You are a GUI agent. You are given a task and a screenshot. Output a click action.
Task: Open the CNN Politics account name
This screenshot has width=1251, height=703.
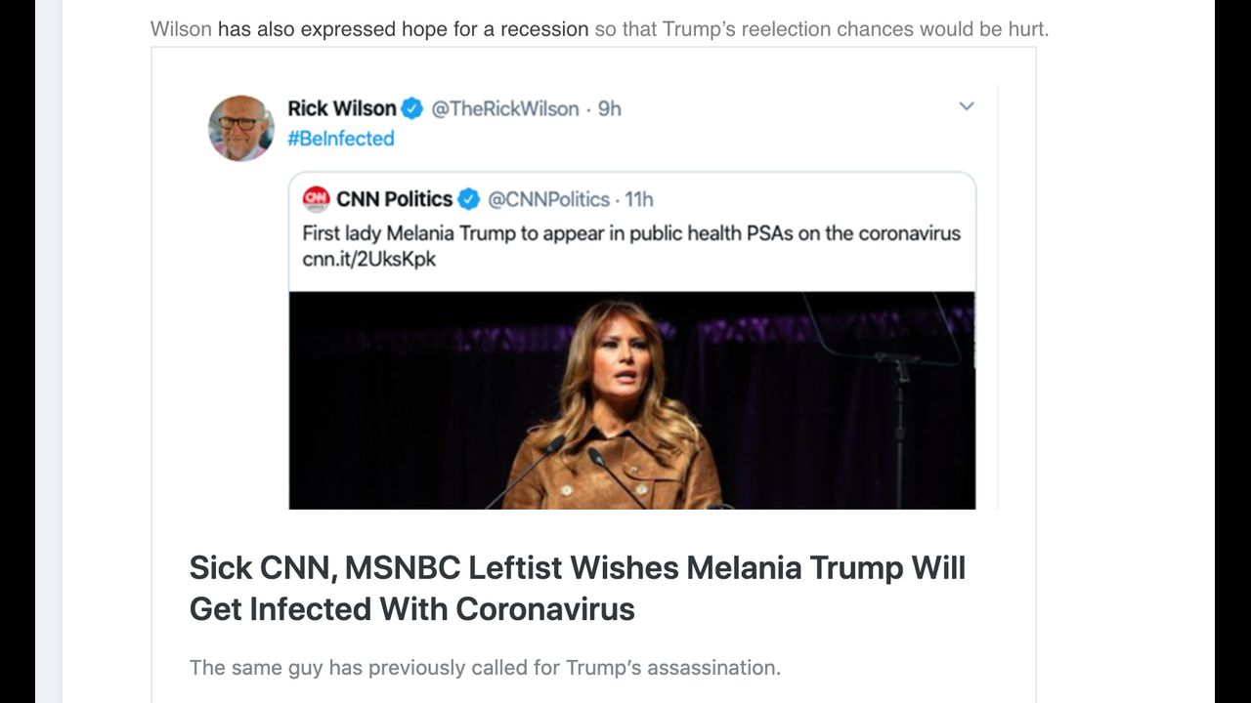[394, 199]
